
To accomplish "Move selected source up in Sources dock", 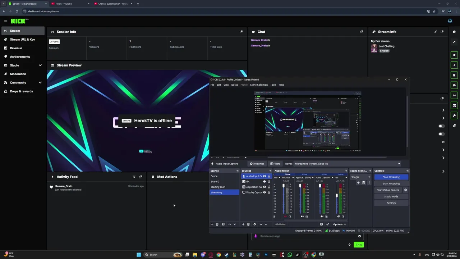I will (261, 224).
